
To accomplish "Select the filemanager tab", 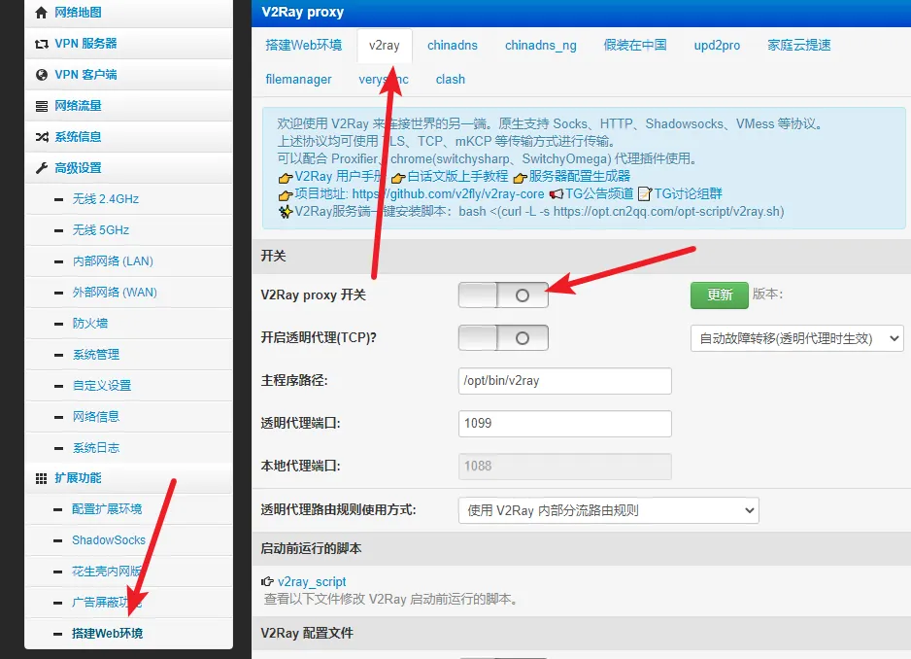I will [298, 80].
